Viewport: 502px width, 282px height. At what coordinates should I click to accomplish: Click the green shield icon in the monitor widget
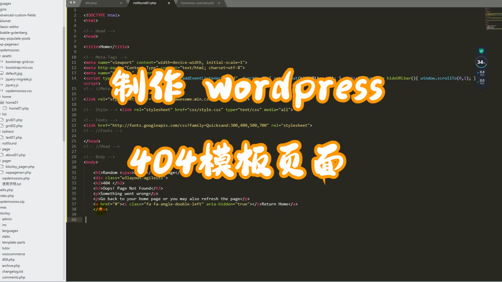tap(481, 51)
